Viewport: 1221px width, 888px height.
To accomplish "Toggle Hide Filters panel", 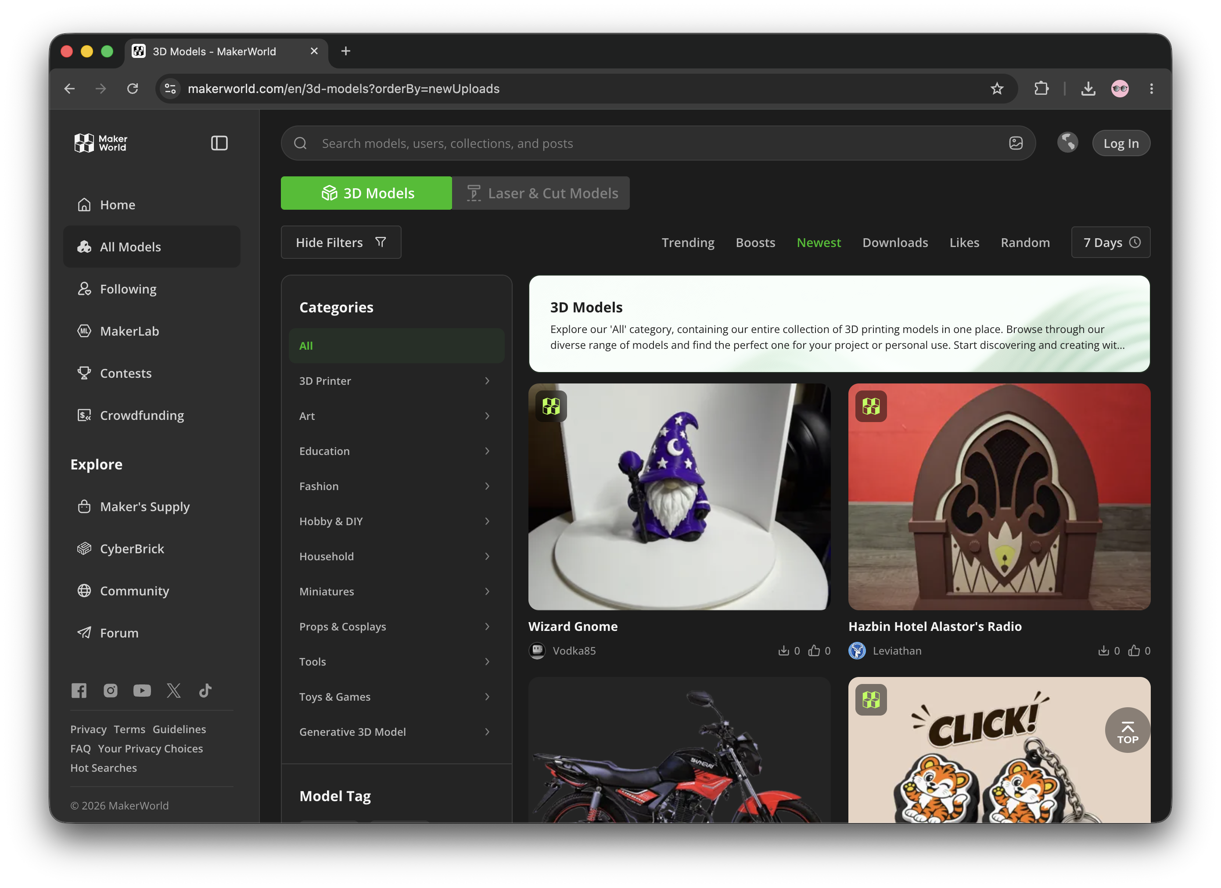I will point(341,242).
